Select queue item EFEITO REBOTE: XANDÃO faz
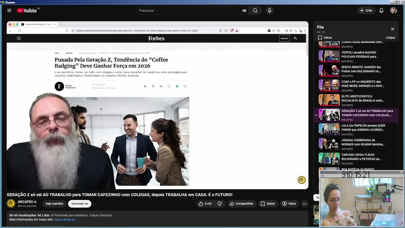This screenshot has width=405, height=228. pos(357,71)
